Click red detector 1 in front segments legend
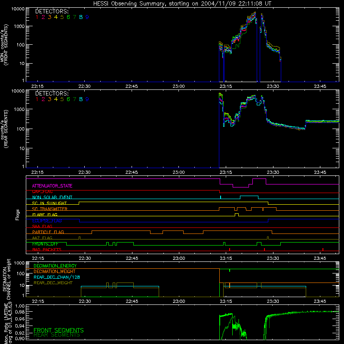Viewport: 344px width, 344px height. point(37,17)
